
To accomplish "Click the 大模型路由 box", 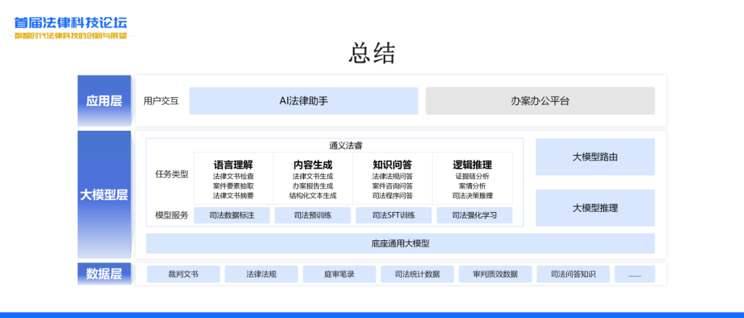I will coord(595,157).
